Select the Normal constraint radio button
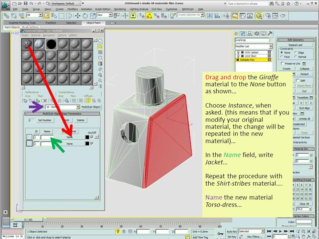This screenshot has height=239, width=319. (x=296, y=57)
